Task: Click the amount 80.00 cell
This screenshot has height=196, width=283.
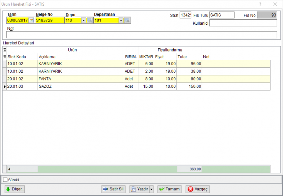Action: click(x=189, y=79)
